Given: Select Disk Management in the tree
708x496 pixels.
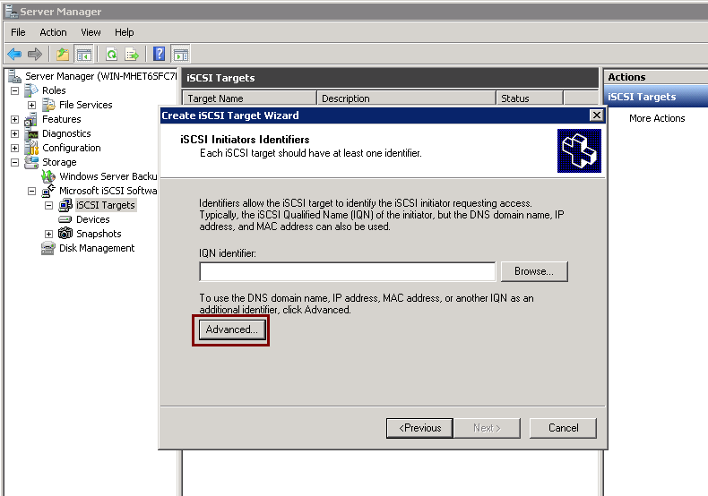Looking at the screenshot, I should [x=97, y=248].
